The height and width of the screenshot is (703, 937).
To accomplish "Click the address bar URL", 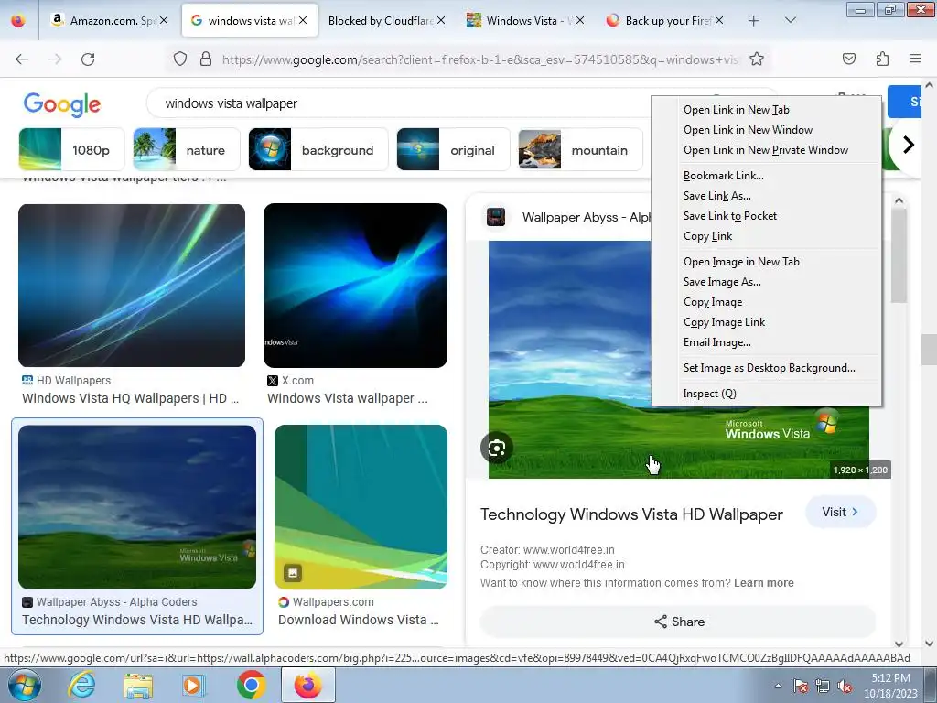I will (x=479, y=59).
